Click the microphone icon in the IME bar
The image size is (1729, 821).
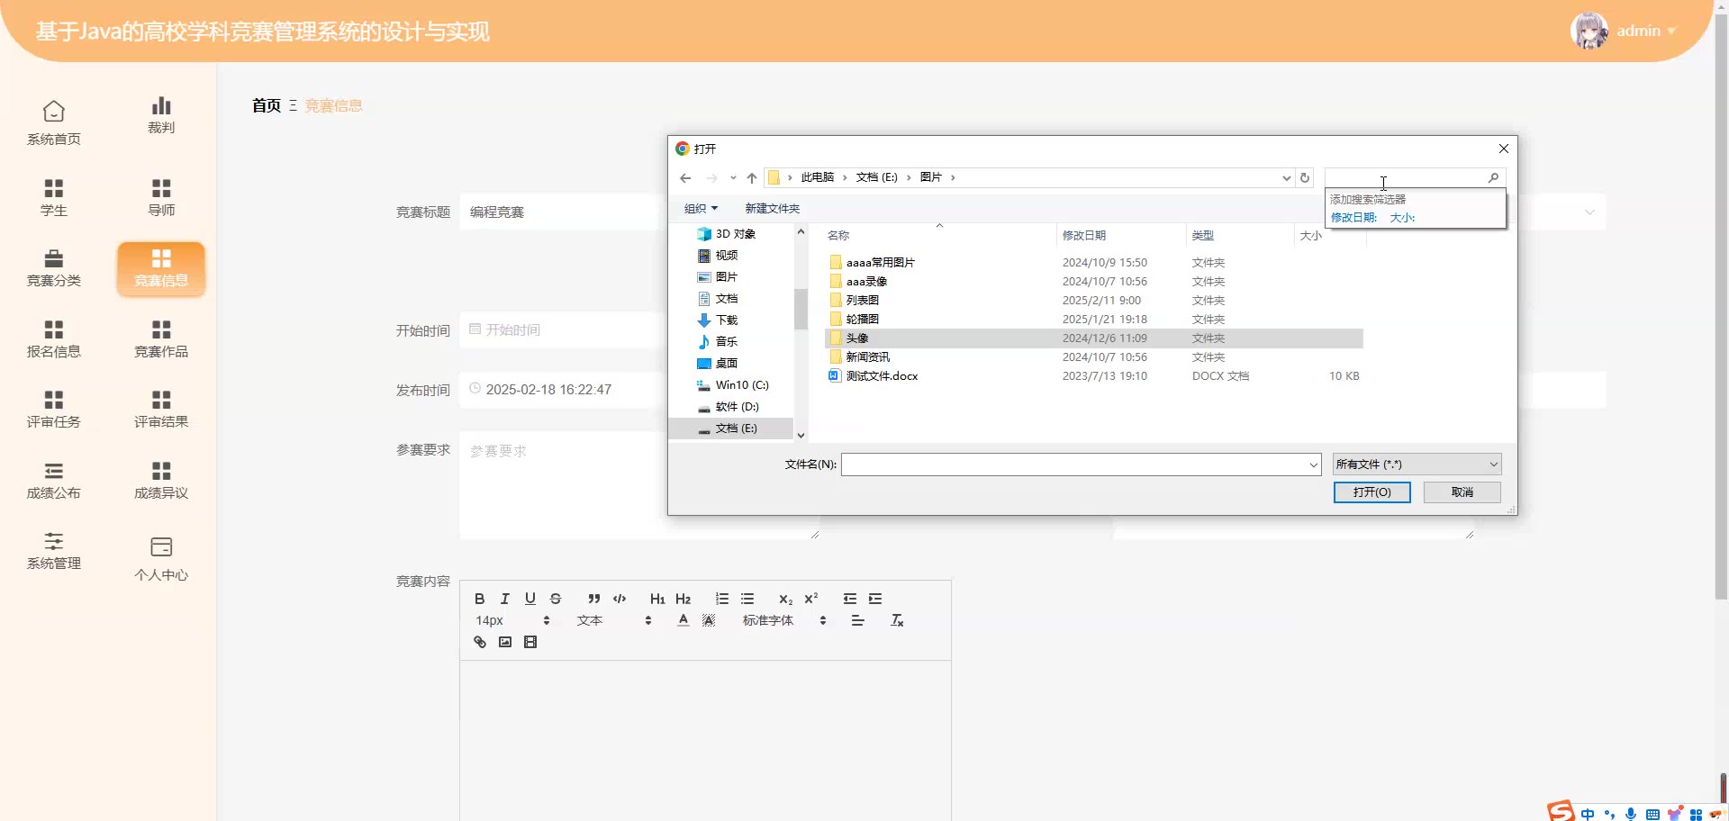[1631, 815]
